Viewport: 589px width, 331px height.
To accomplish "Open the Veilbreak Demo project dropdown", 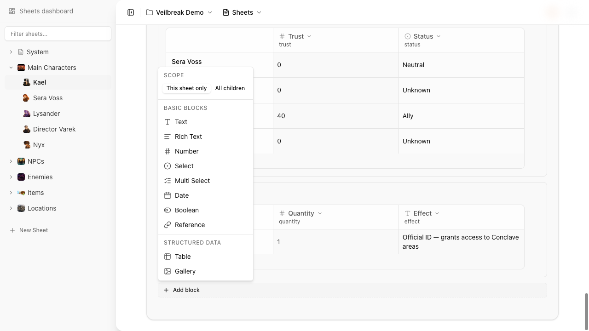I will (179, 12).
